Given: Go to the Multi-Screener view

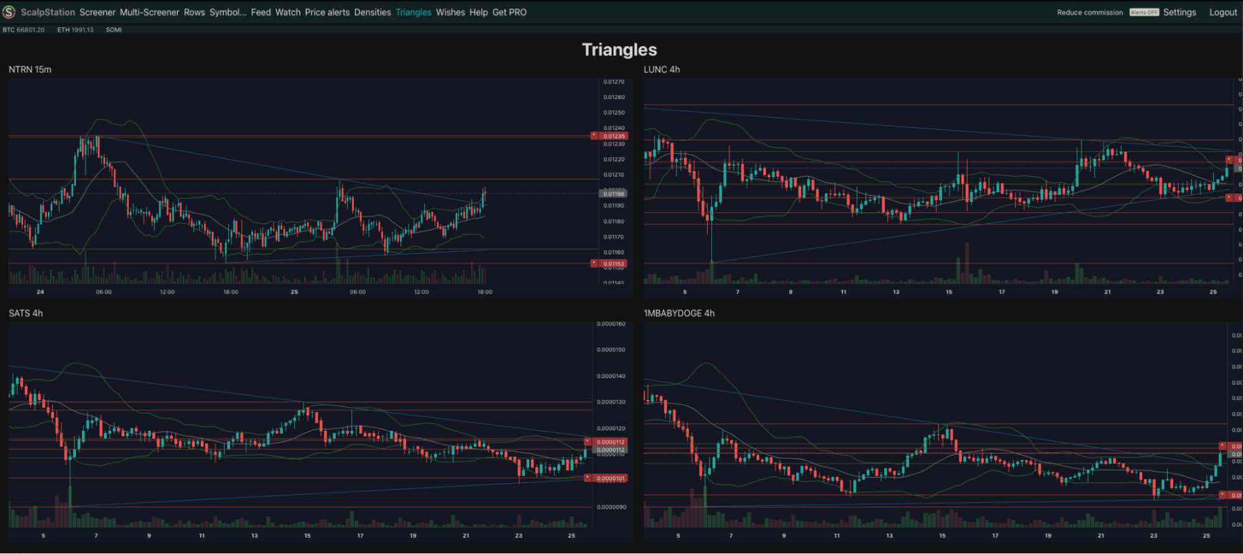Looking at the screenshot, I should point(149,12).
